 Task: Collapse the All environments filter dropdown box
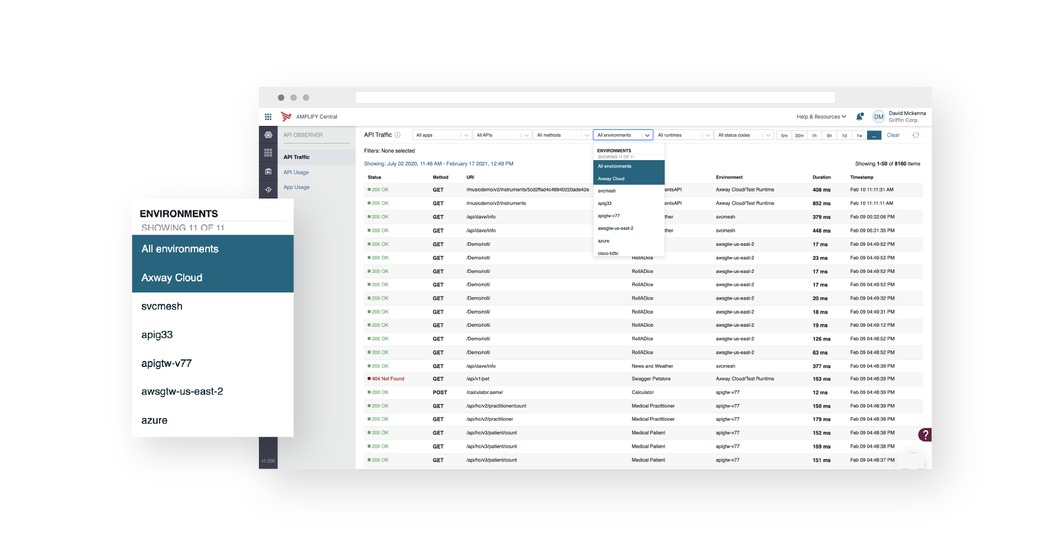[x=623, y=135]
